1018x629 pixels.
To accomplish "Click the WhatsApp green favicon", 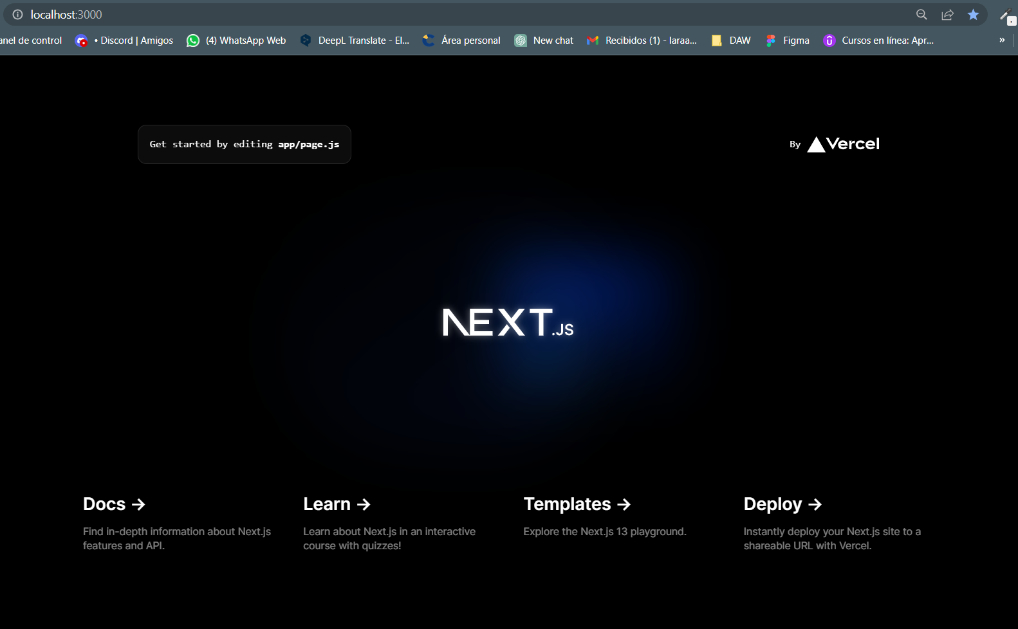I will pyautogui.click(x=193, y=41).
